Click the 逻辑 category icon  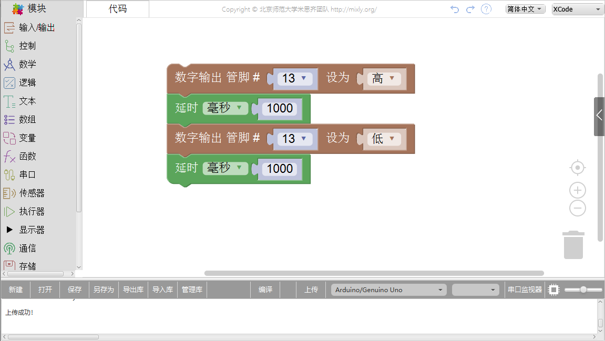point(9,82)
